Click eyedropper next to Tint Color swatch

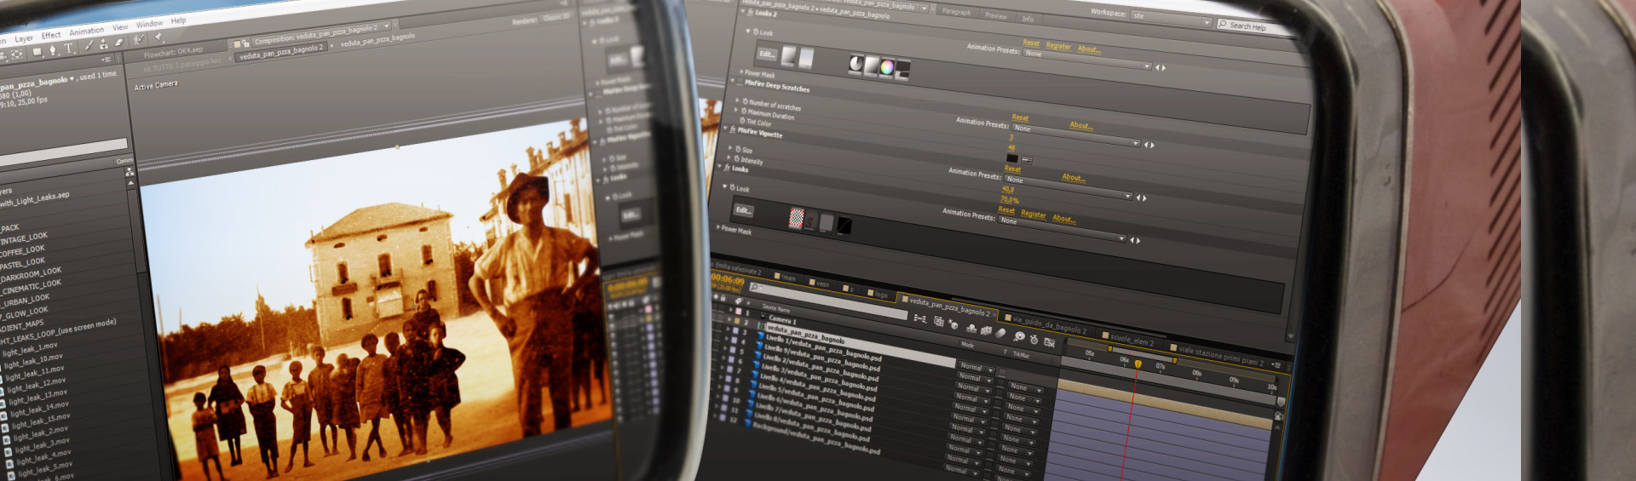(1026, 159)
